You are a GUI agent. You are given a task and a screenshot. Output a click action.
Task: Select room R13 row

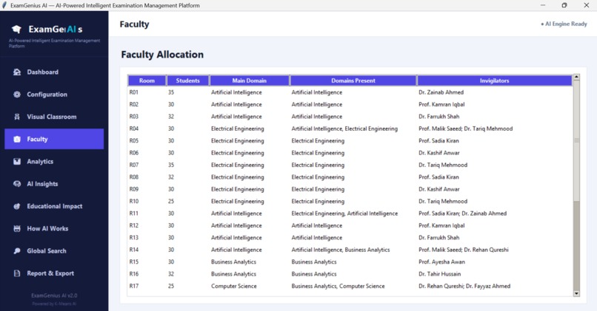[x=350, y=238]
